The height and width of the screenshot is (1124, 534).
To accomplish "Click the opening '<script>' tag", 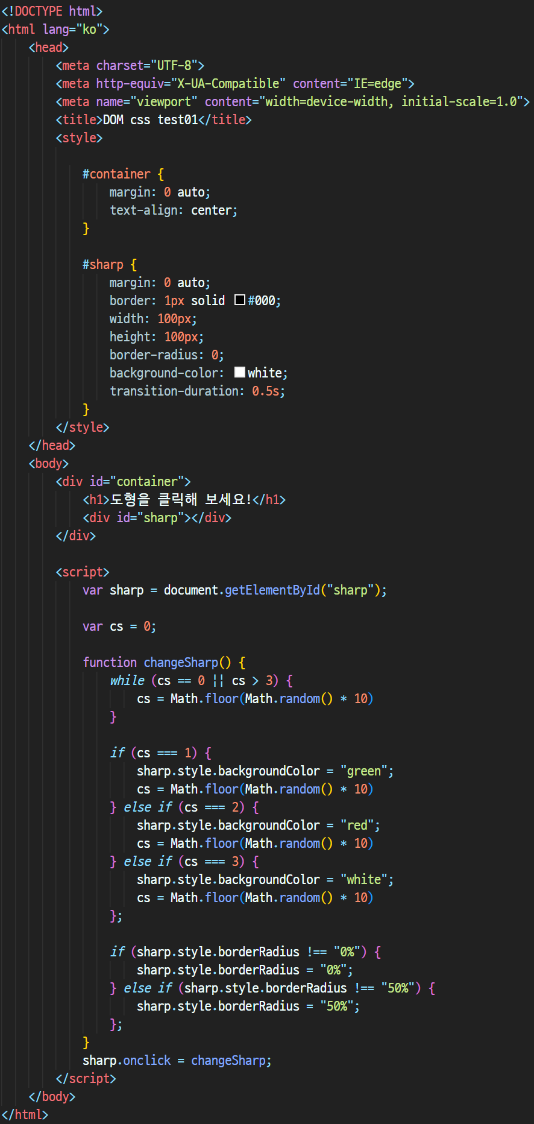I will coord(83,572).
